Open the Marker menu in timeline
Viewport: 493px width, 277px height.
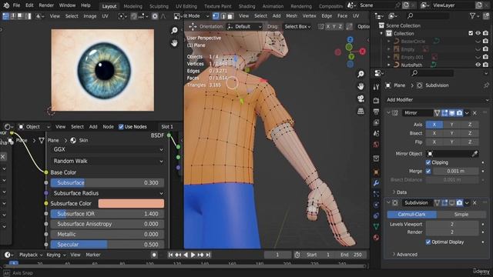tap(93, 255)
